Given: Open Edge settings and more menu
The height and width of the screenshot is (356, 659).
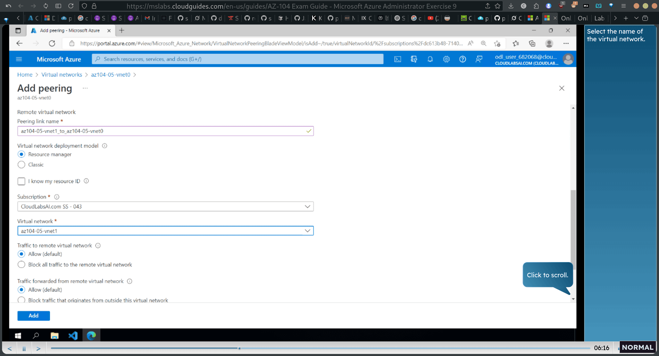Looking at the screenshot, I should click(x=566, y=43).
